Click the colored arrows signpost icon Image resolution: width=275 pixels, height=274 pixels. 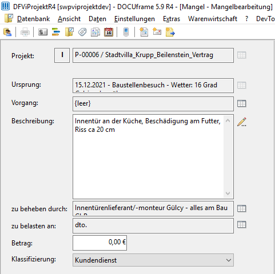pos(56,32)
